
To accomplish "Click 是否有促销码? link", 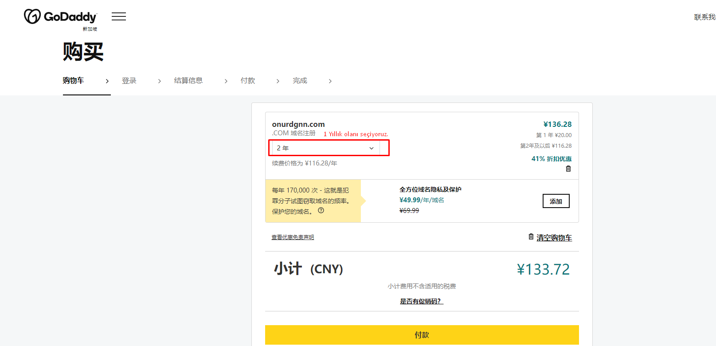I will (x=422, y=301).
